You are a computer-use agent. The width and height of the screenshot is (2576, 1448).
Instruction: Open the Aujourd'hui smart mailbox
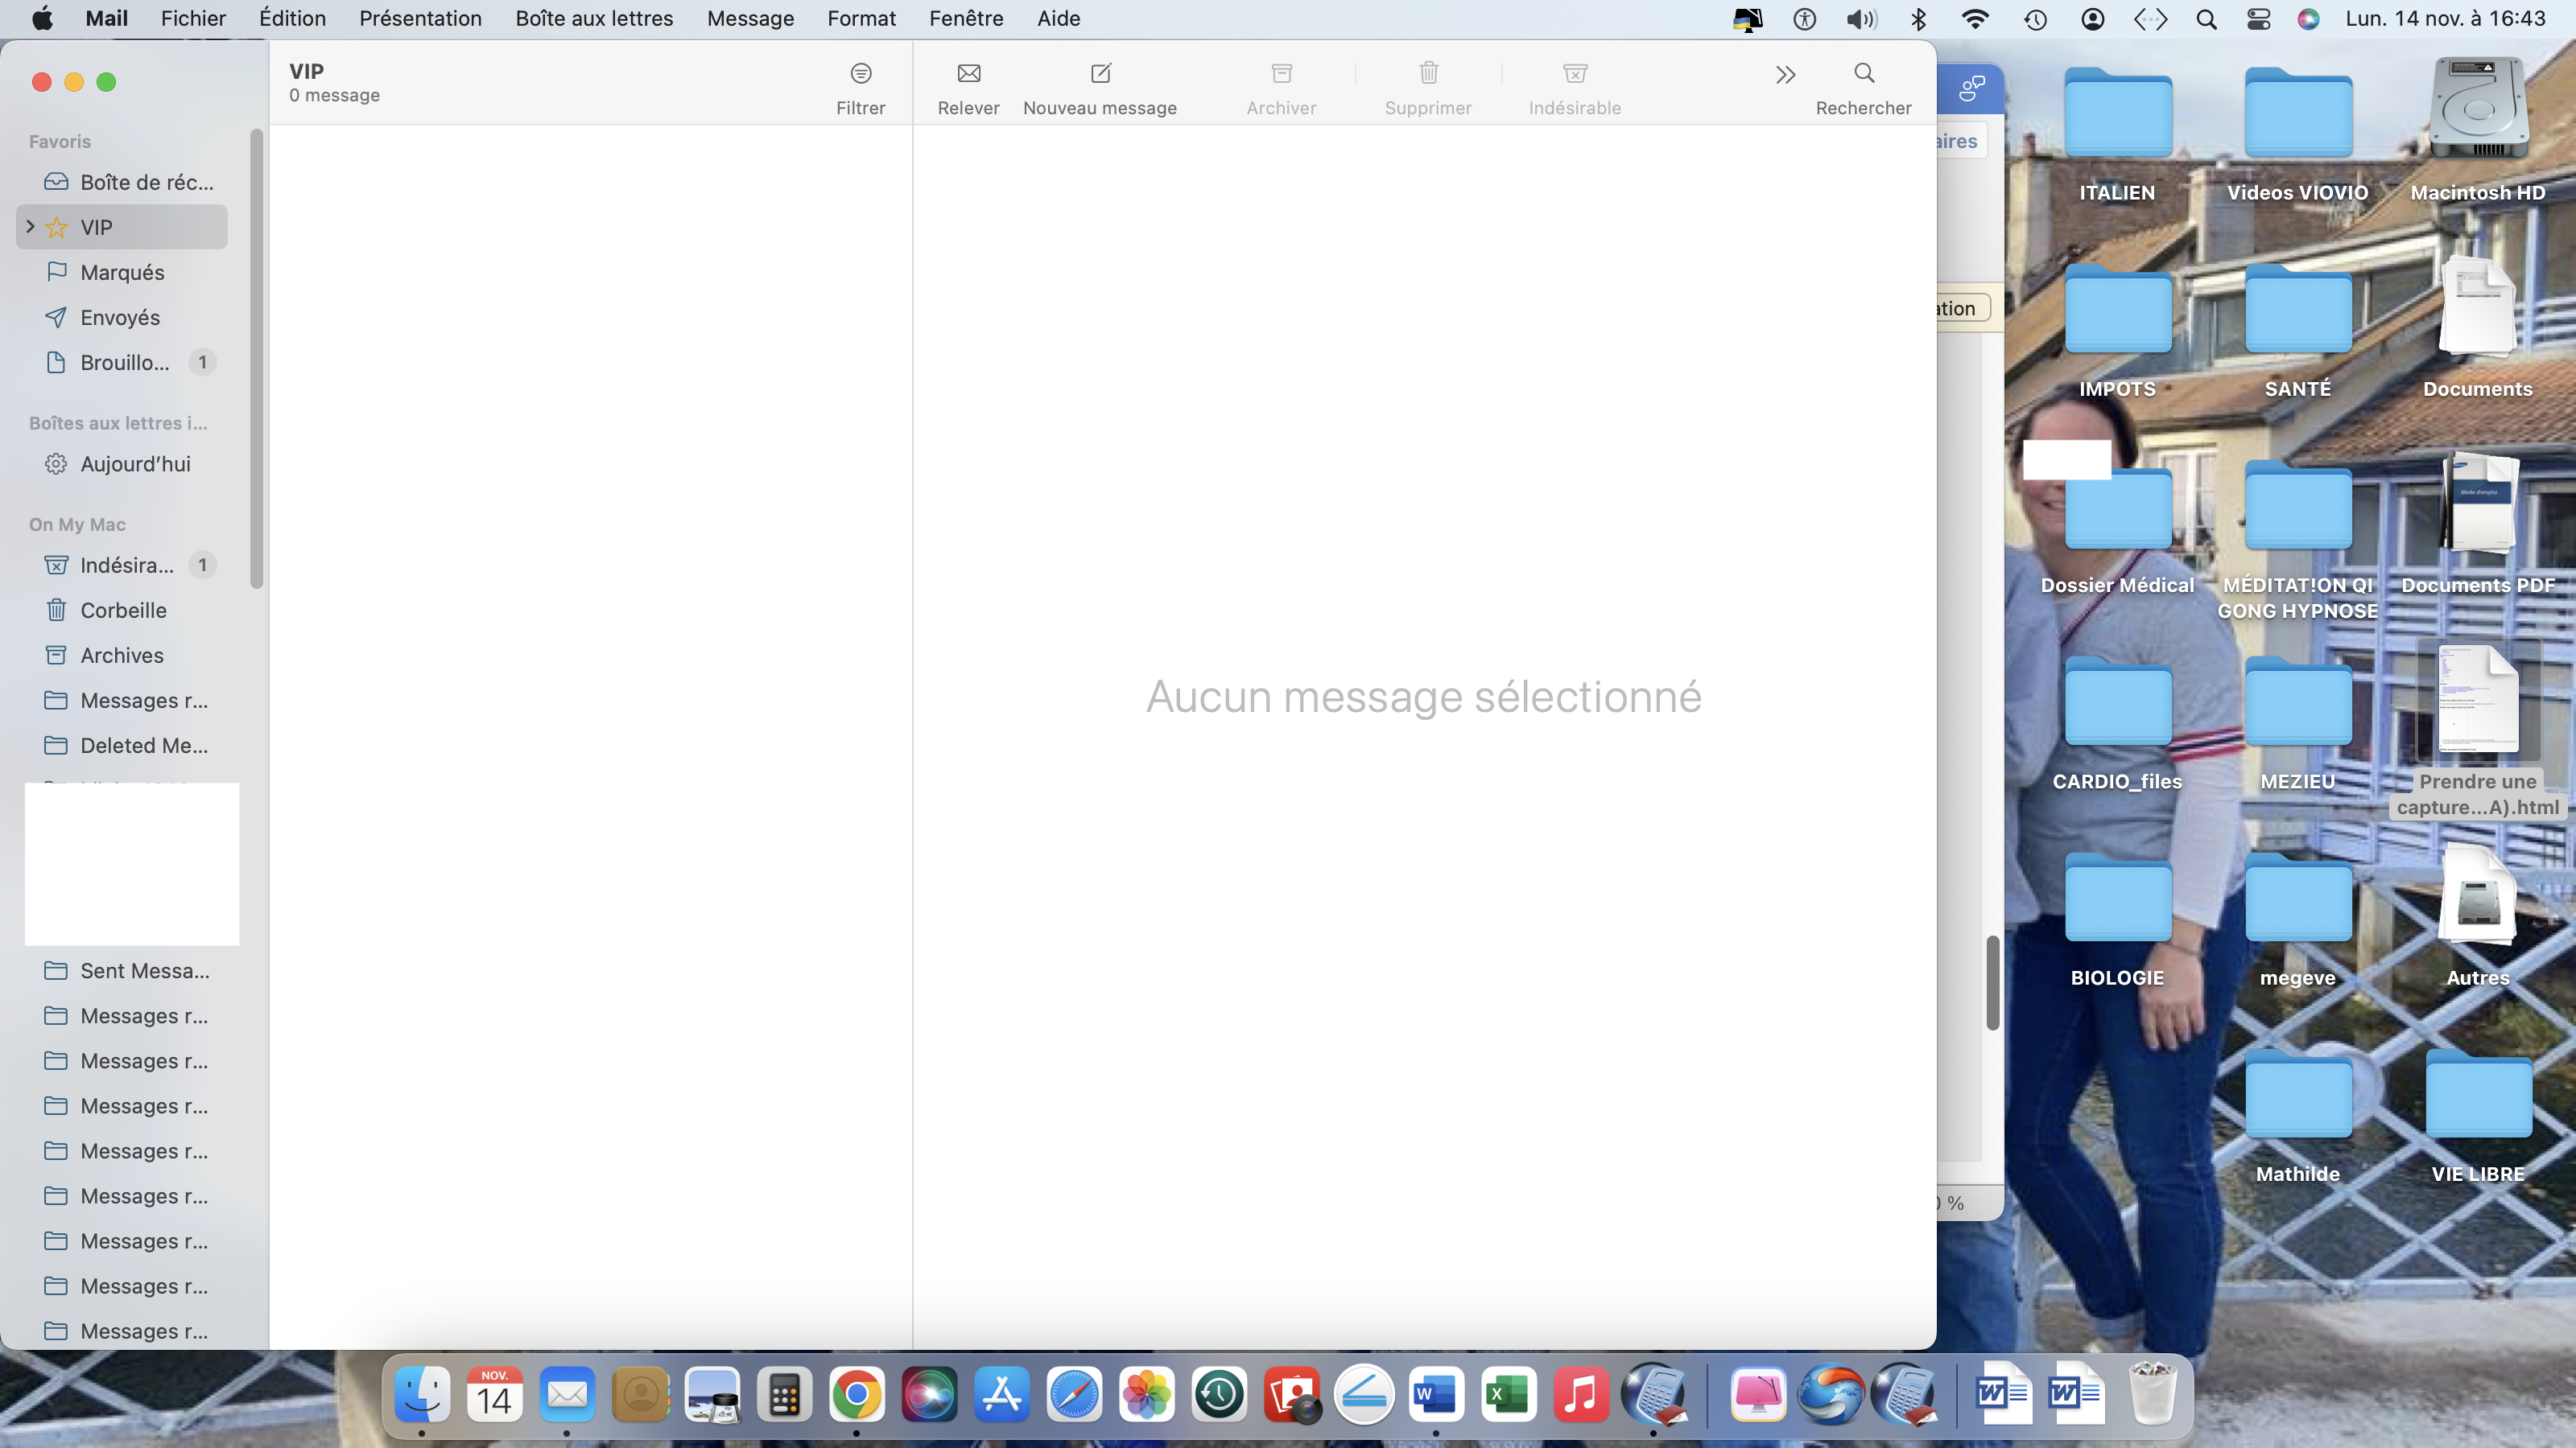point(135,465)
